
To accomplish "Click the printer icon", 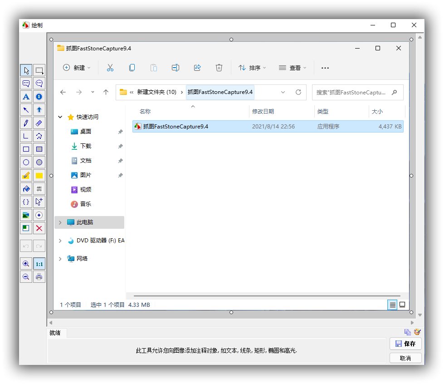I will click(x=39, y=276).
